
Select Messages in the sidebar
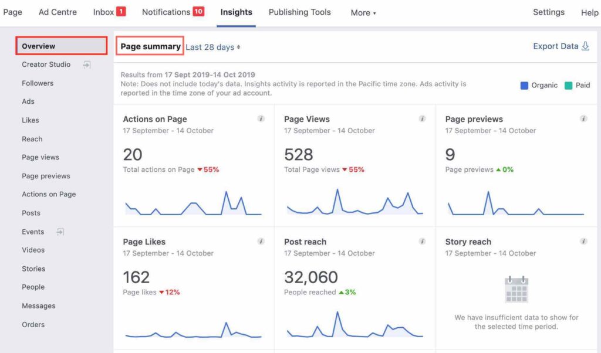pos(39,306)
